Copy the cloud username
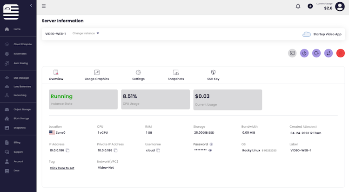Image resolution: width=349 pixels, height=192 pixels. (158, 151)
